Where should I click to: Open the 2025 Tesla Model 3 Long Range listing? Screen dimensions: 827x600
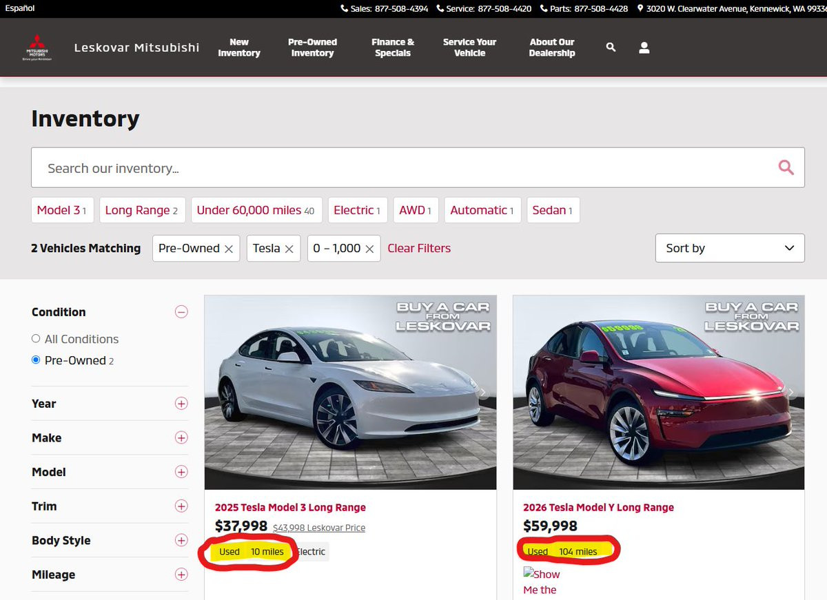click(290, 508)
